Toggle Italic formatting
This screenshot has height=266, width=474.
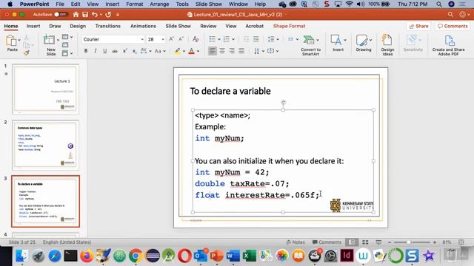tap(96, 51)
